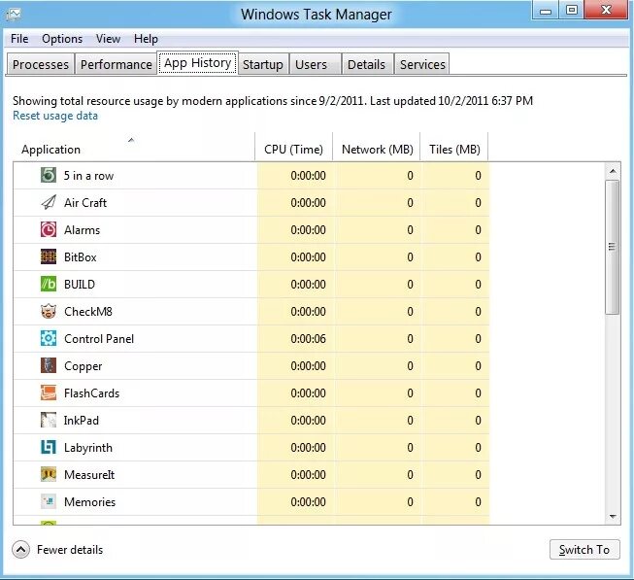Select the BitBox row name
This screenshot has height=580, width=634.
(x=80, y=257)
